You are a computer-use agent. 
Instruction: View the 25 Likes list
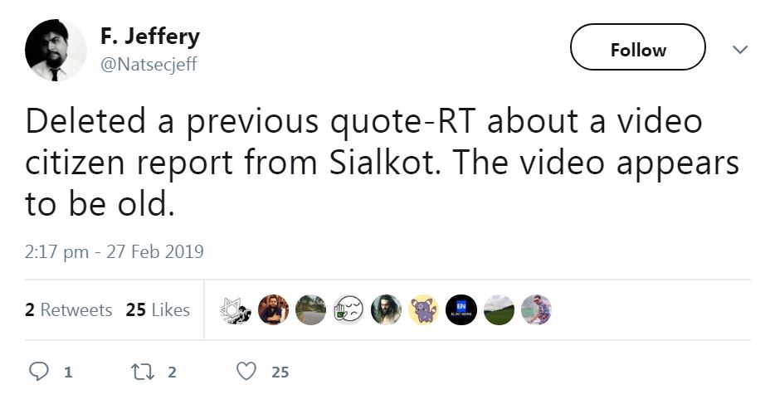click(x=158, y=310)
